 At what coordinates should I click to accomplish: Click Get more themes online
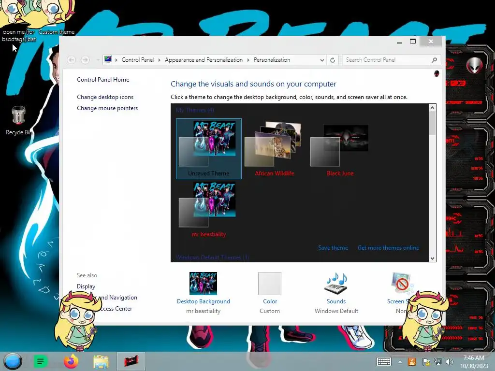388,248
